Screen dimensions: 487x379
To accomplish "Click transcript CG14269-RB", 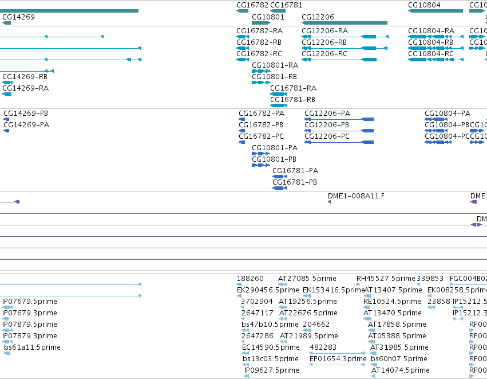I will click(25, 77).
